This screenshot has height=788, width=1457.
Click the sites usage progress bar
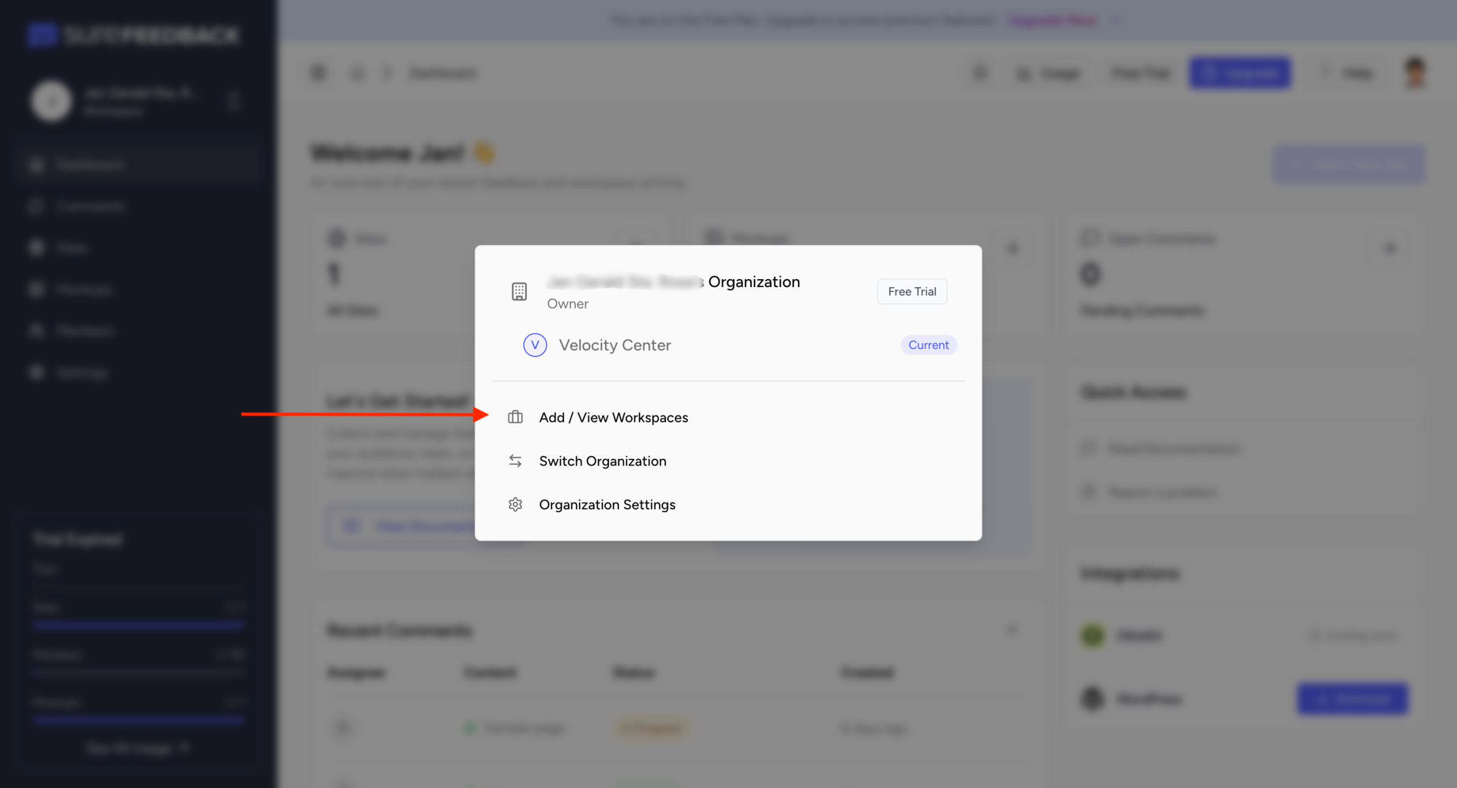[x=138, y=625]
